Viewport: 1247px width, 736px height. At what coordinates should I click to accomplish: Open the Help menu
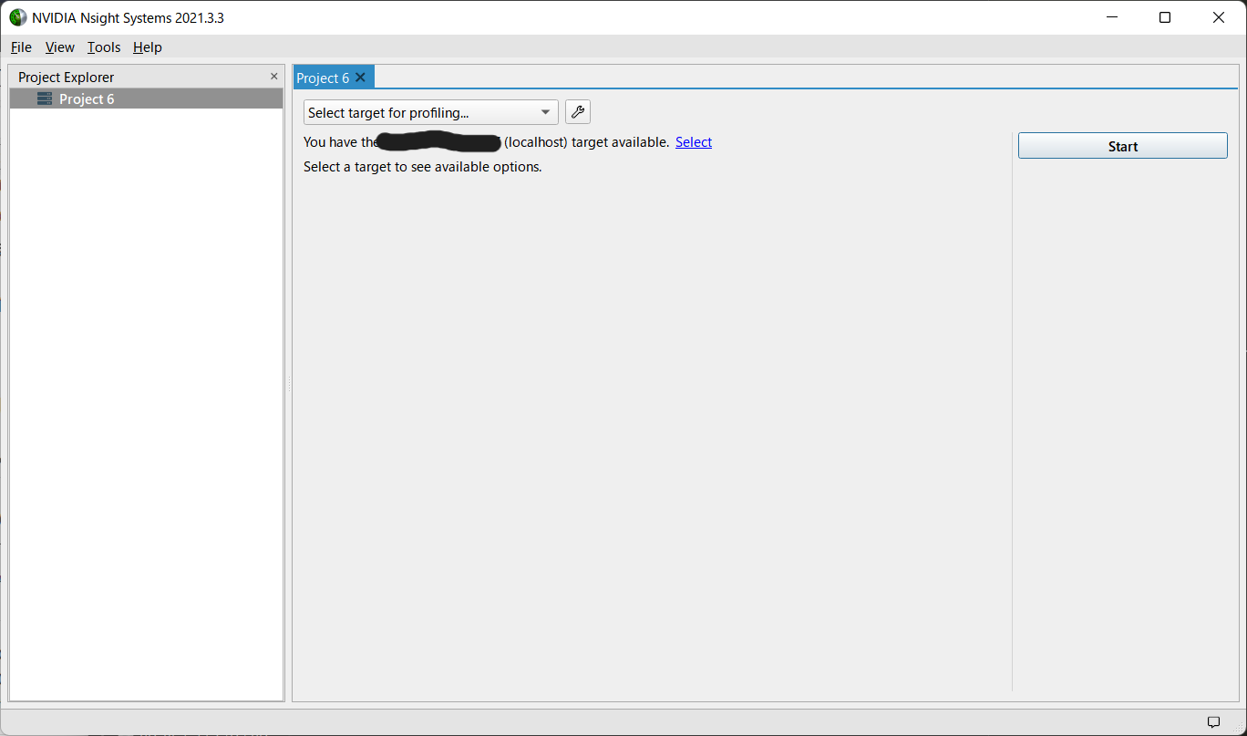148,47
